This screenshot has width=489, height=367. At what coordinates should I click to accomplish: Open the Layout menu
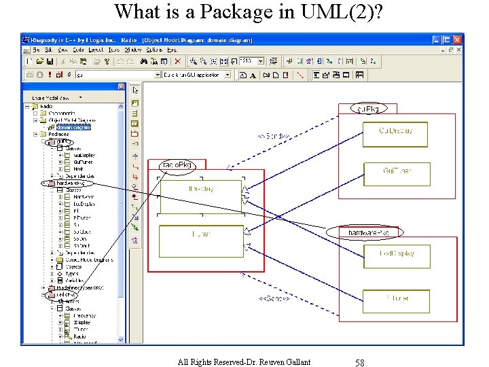click(x=96, y=50)
